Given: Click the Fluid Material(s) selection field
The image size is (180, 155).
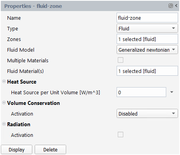Looking at the screenshot, I should coord(147,71).
